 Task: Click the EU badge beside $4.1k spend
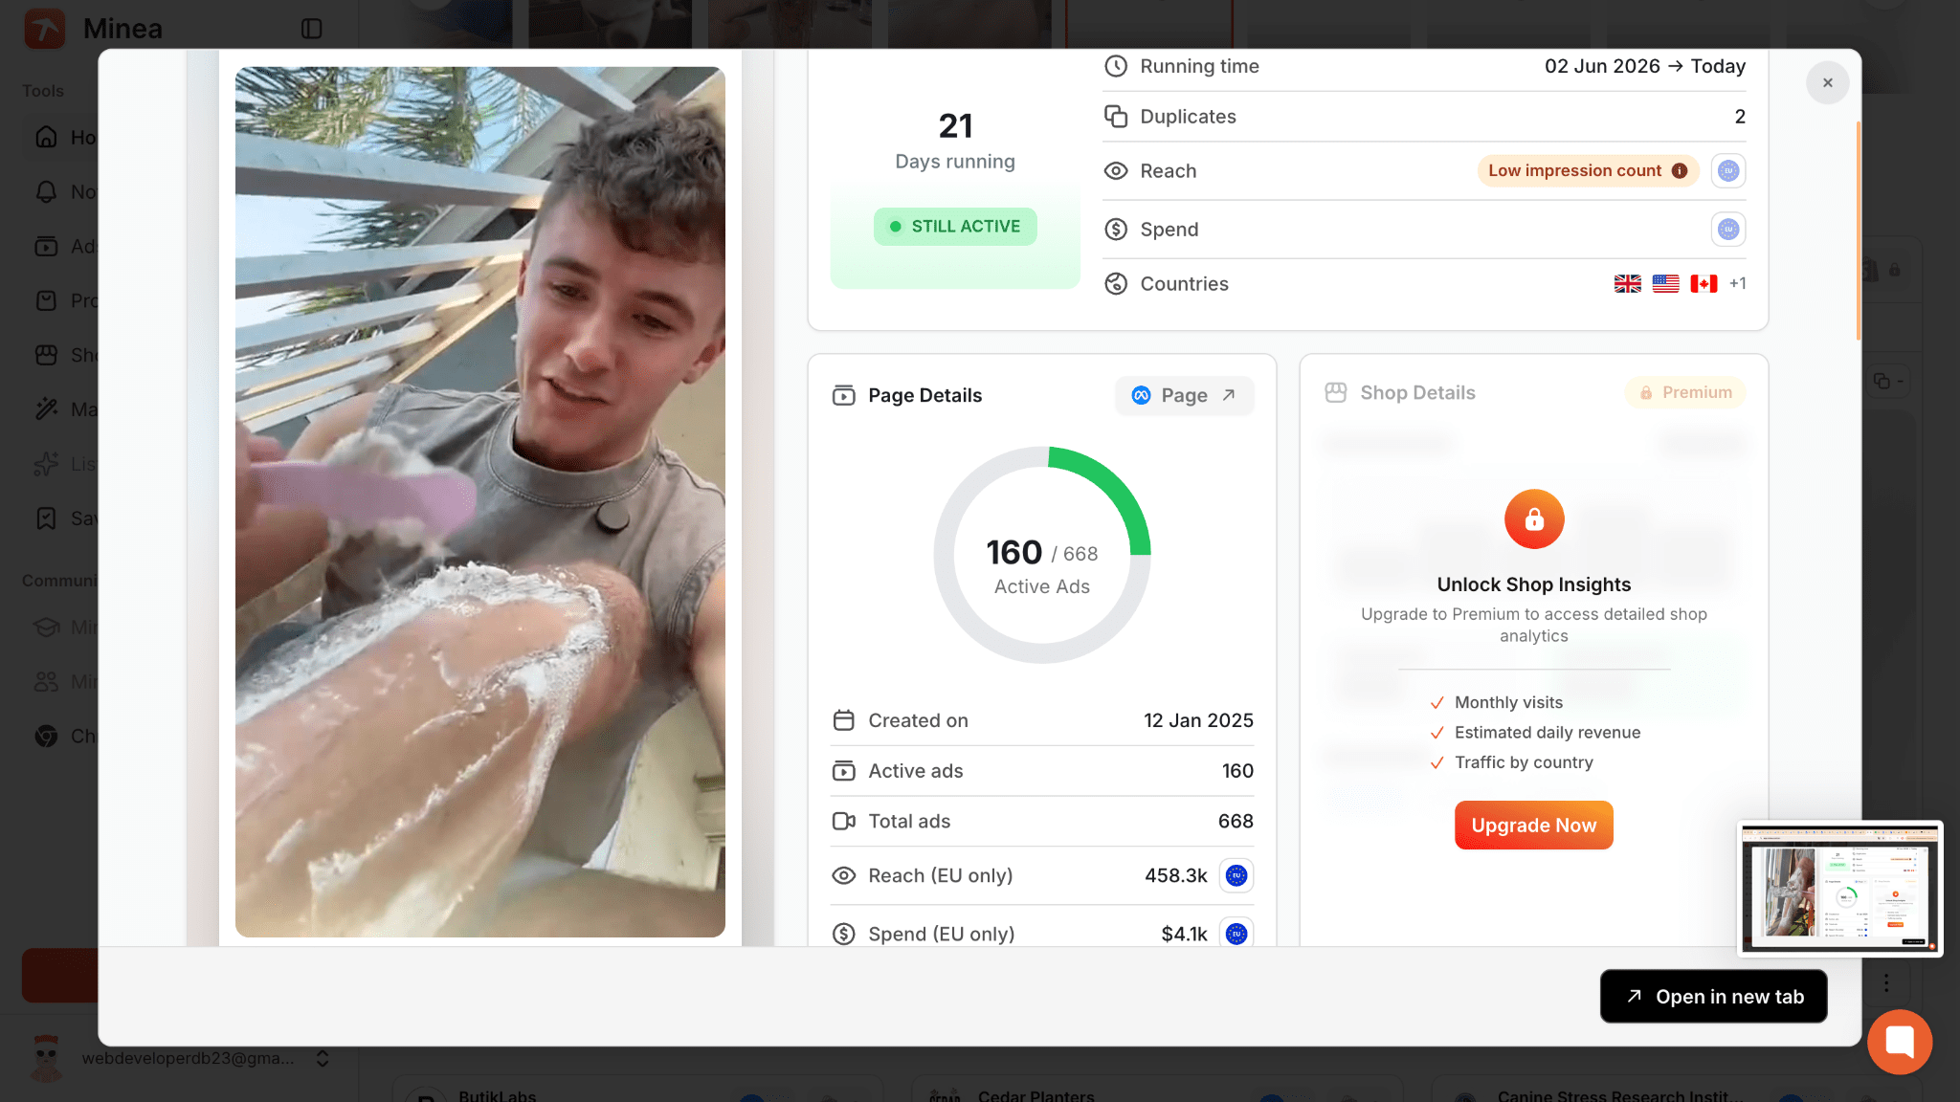pos(1236,934)
